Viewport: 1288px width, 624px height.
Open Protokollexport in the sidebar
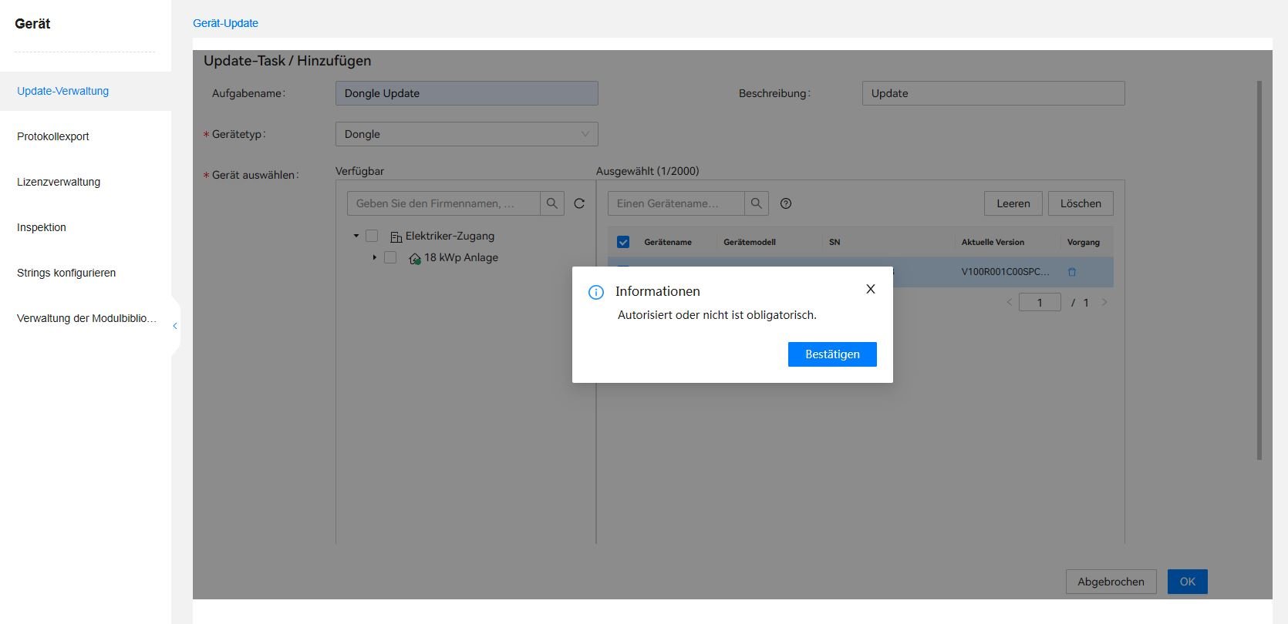53,136
